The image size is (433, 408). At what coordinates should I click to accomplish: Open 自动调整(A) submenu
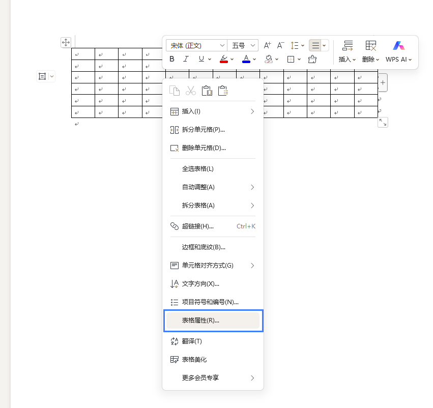coord(213,187)
